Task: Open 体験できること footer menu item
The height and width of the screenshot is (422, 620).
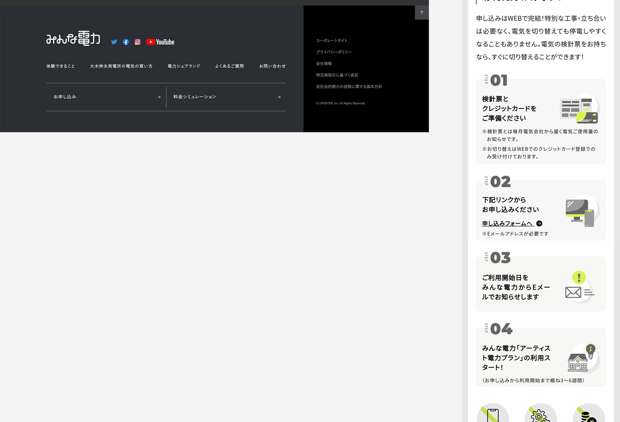Action: coord(61,66)
